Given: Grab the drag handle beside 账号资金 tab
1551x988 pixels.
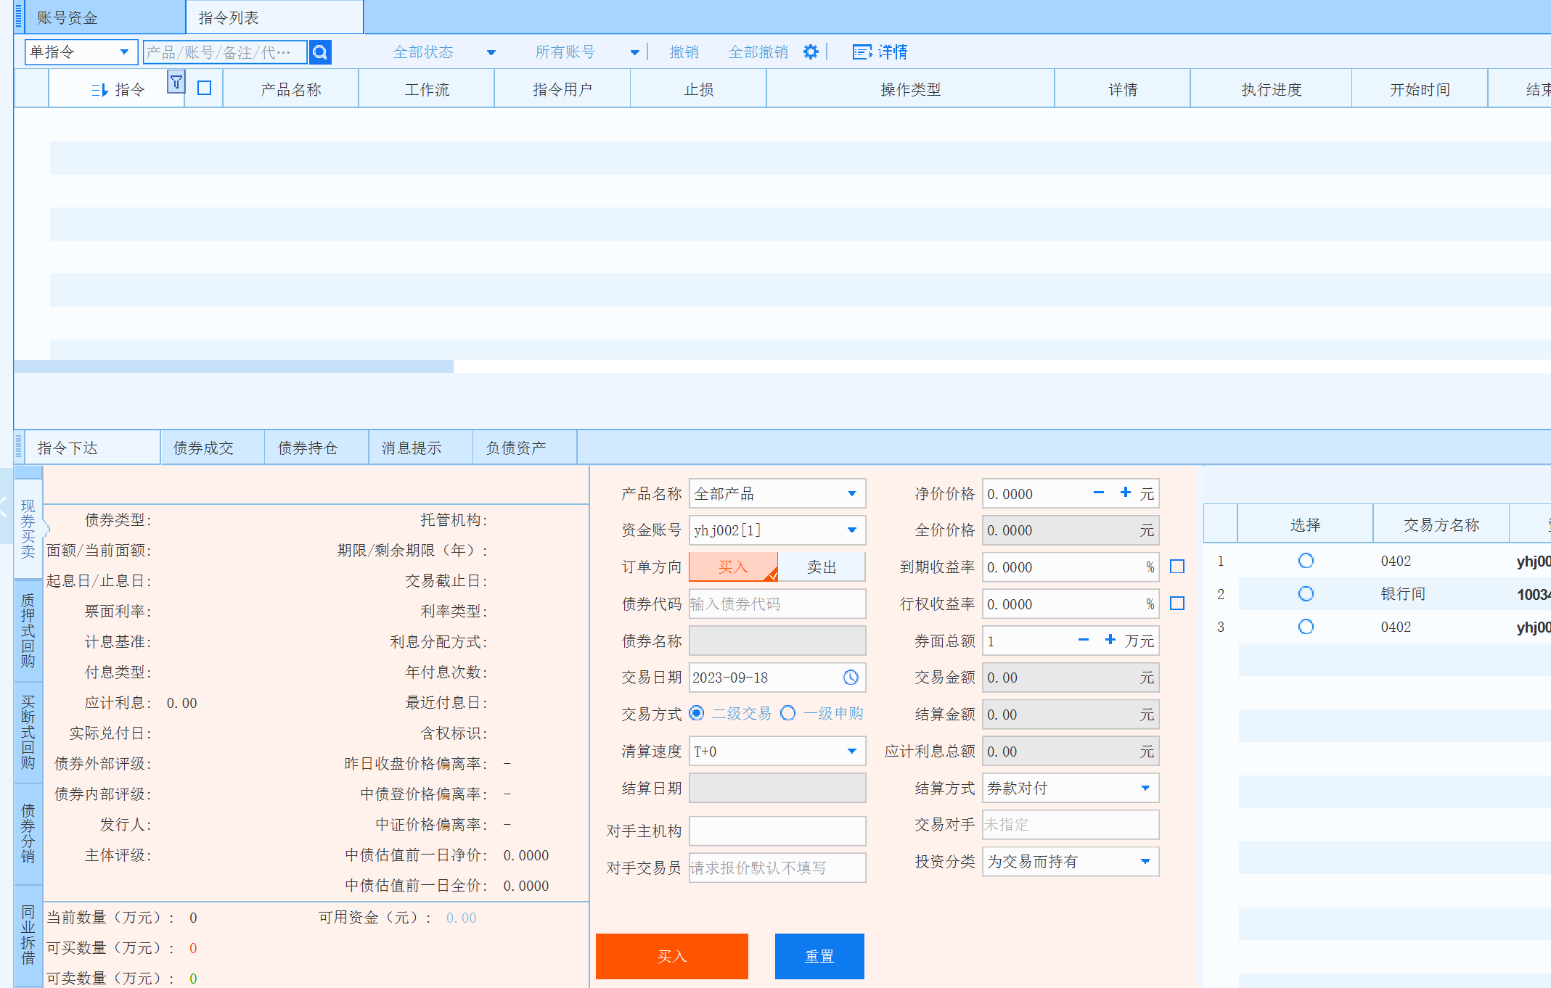Looking at the screenshot, I should (x=19, y=16).
